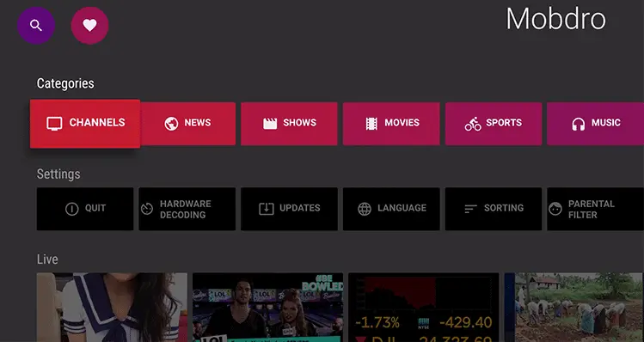Click the Mobdro app title
Screen dimensions: 644x342
(x=555, y=19)
